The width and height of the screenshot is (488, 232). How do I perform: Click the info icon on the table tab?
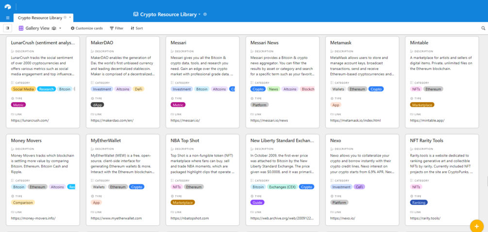(x=65, y=18)
